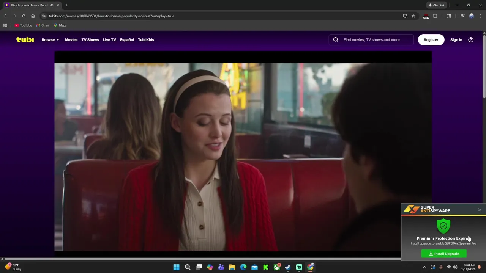Open Live TV
This screenshot has height=273, width=486.
point(109,39)
